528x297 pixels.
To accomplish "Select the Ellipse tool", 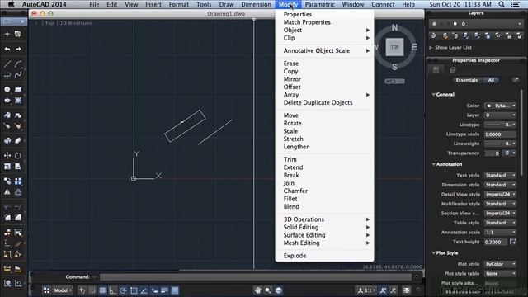I will (7, 101).
